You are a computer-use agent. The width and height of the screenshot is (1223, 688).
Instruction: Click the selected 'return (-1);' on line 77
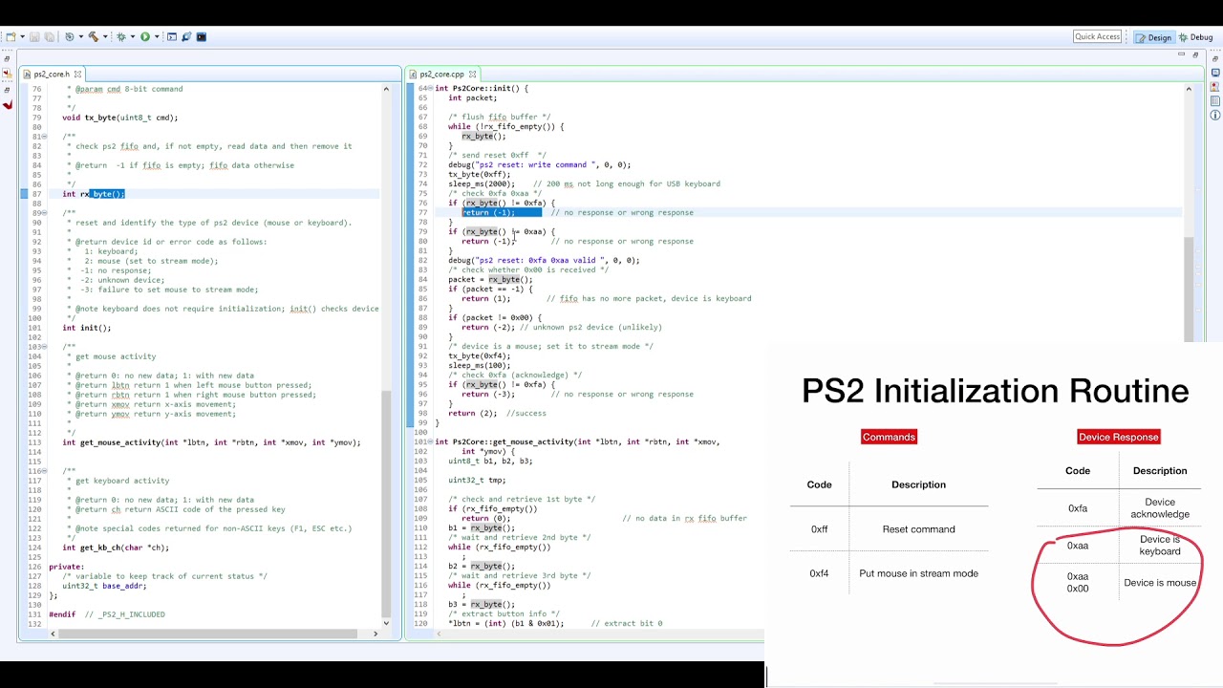point(488,213)
